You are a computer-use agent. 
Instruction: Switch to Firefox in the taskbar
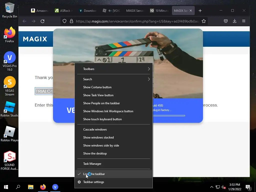tap(43, 187)
